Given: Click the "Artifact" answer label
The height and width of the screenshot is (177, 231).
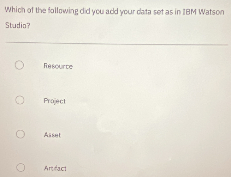Looking at the screenshot, I should point(55,169).
